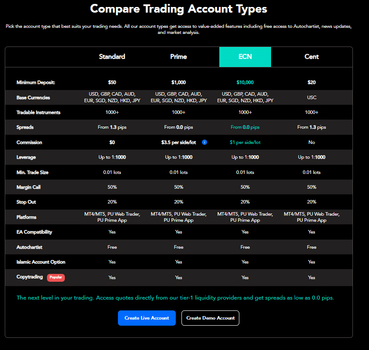
Task: Click the "EA Compatibility" row label
Action: [34, 232]
